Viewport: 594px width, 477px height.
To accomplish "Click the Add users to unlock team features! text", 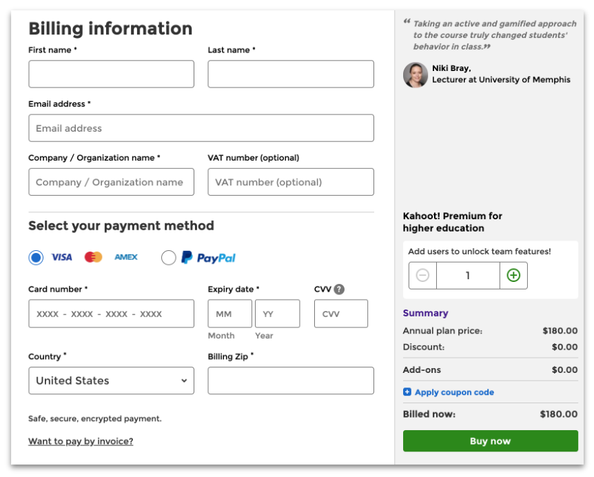I will click(x=479, y=251).
